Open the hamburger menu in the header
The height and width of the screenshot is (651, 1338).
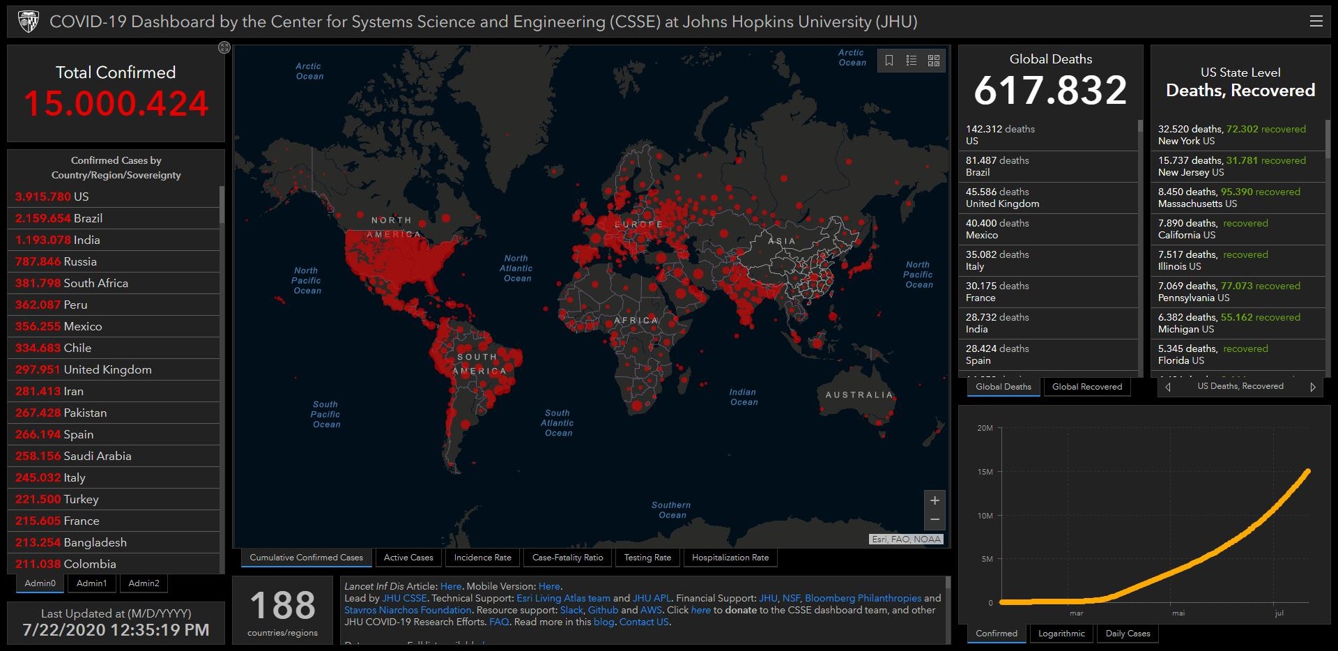(x=1316, y=21)
